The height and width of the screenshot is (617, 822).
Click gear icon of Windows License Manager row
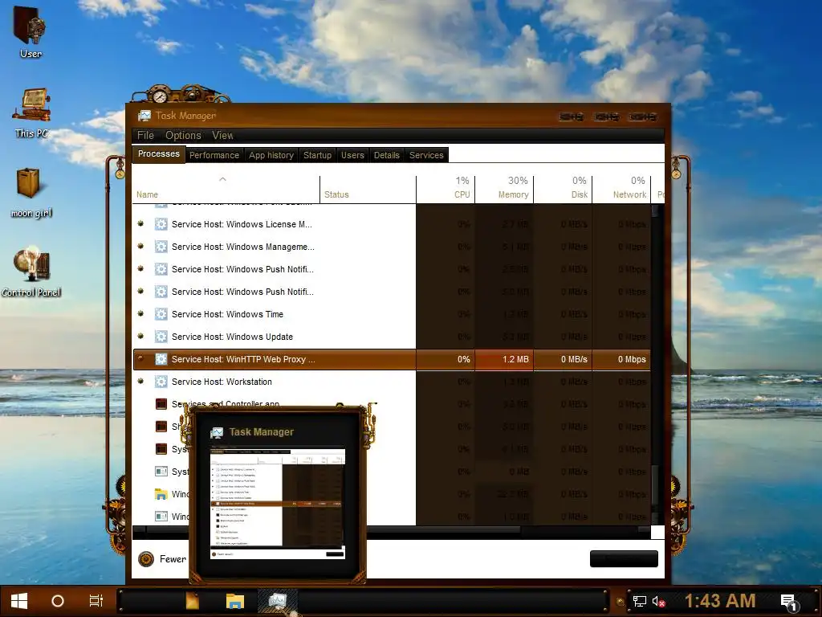[161, 224]
